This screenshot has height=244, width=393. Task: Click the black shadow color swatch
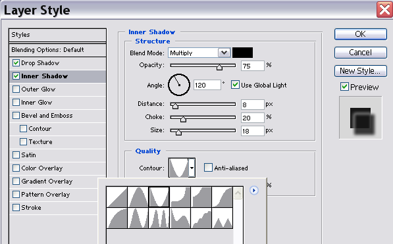(x=242, y=53)
